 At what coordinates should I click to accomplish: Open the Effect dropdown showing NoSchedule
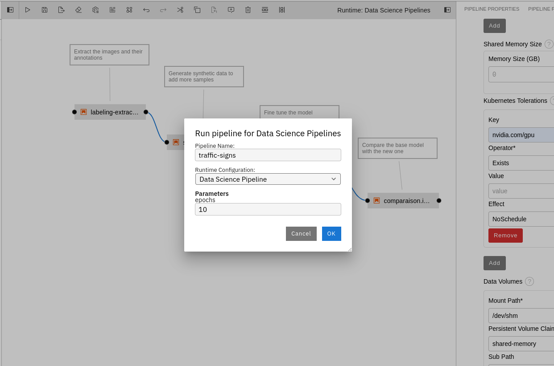(521, 219)
